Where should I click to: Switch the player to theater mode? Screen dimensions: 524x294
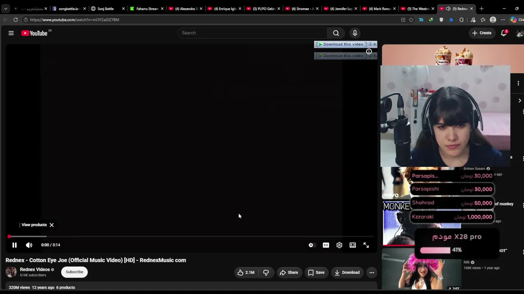click(353, 245)
